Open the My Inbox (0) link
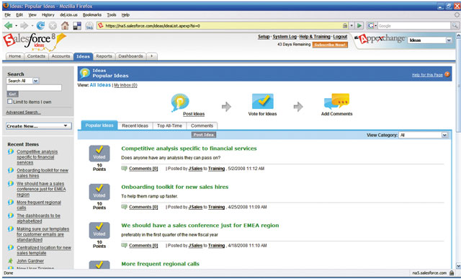This screenshot has width=461, height=279. click(x=125, y=85)
